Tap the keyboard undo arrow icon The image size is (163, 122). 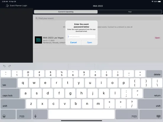(x=4, y=66)
